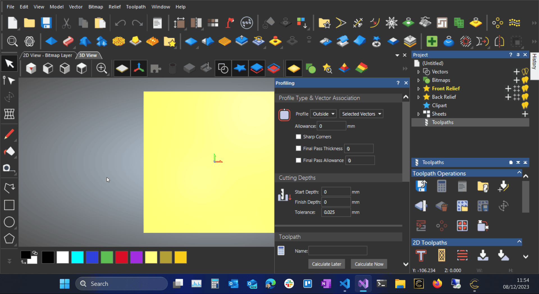Expand the Vectors tree node
The height and width of the screenshot is (294, 539).
point(419,72)
